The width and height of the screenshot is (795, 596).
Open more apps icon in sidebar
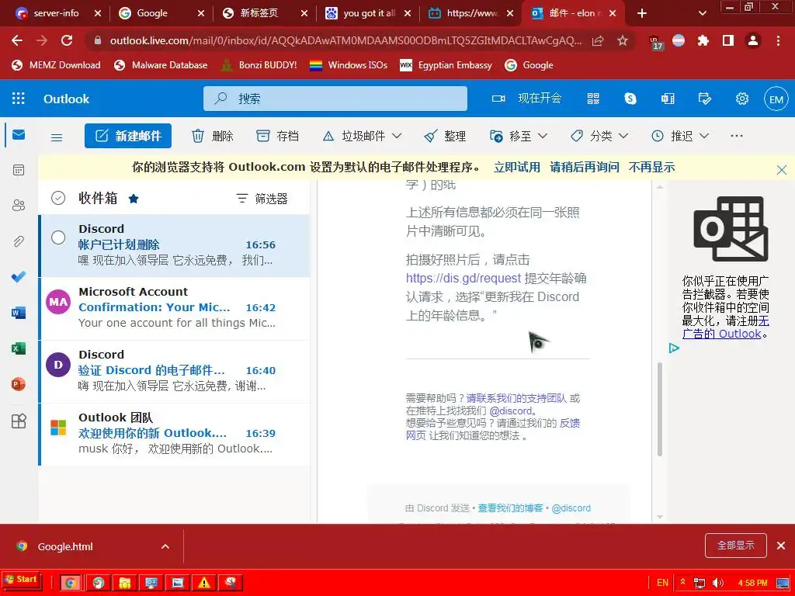[19, 421]
